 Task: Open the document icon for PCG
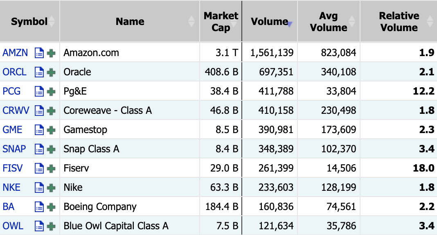pyautogui.click(x=39, y=91)
